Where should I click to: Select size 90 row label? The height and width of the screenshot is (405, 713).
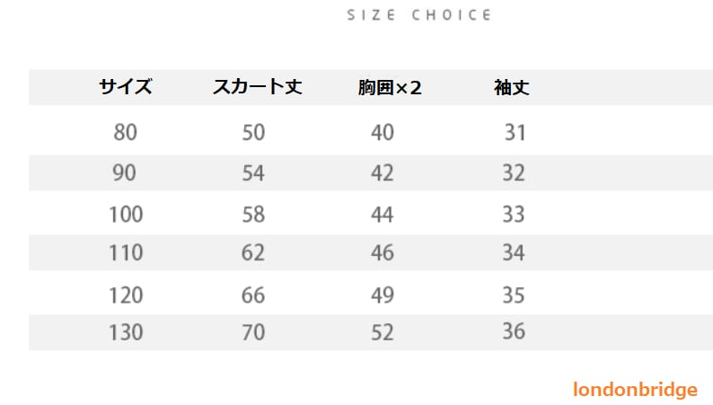pos(125,172)
